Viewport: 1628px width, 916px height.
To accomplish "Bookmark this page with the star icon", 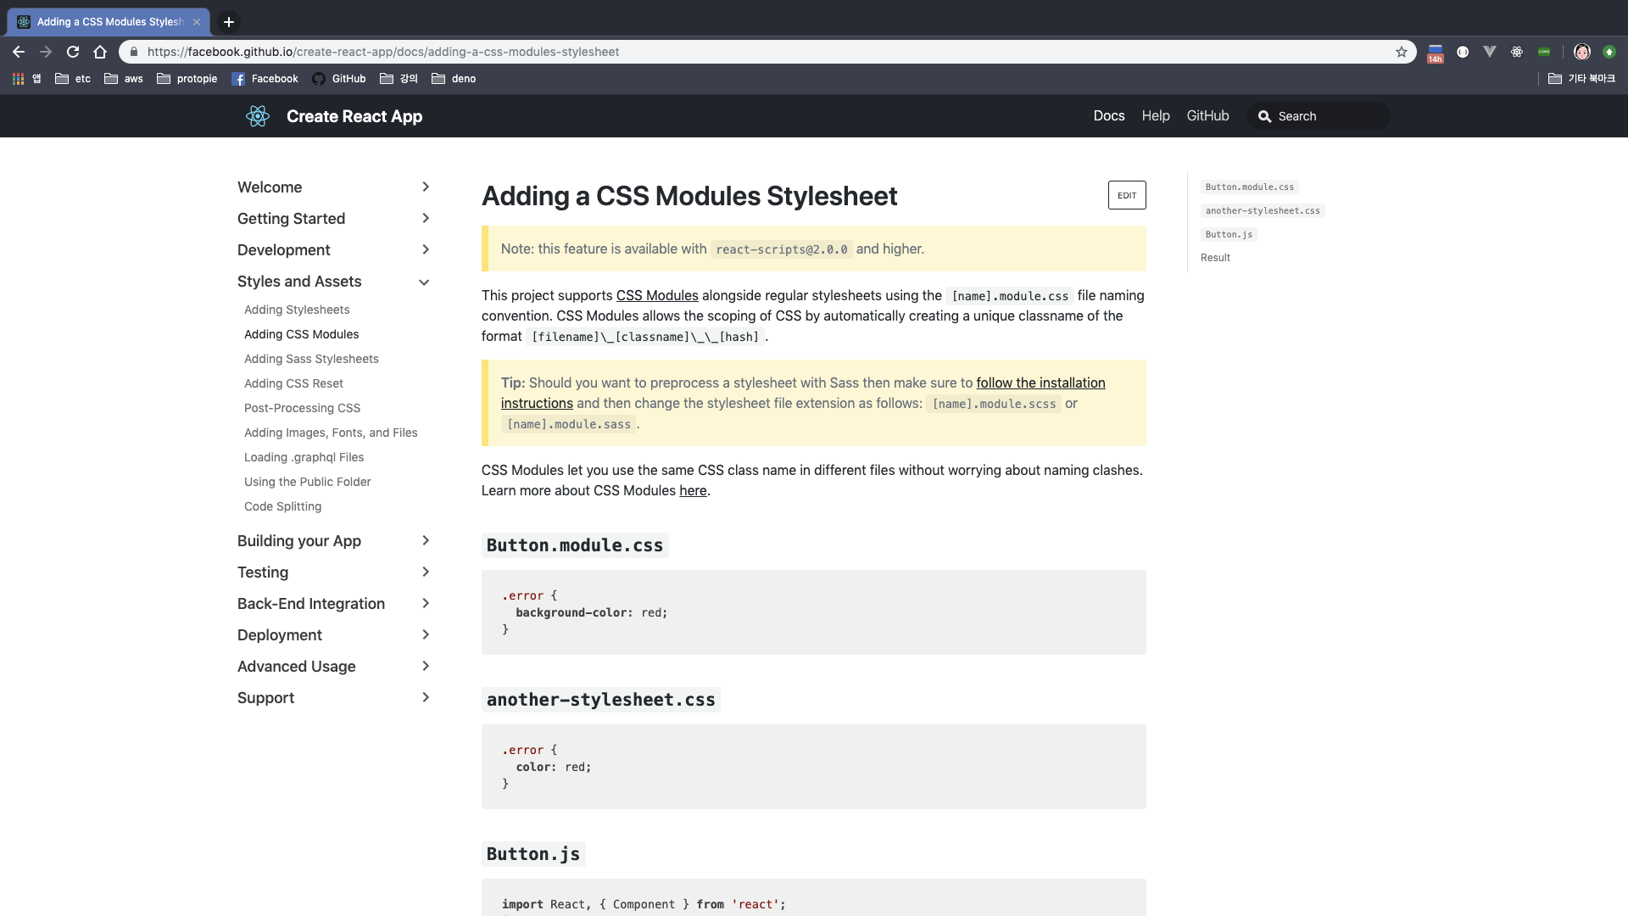I will tap(1402, 52).
